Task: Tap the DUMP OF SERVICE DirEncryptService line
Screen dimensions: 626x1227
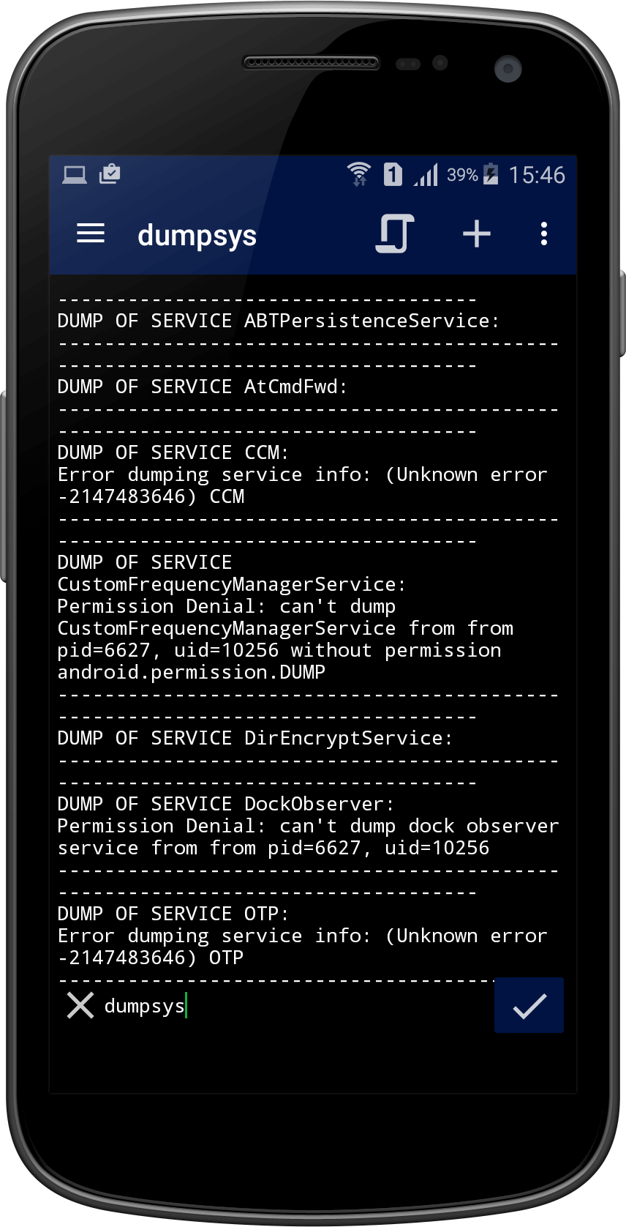Action: [254, 738]
